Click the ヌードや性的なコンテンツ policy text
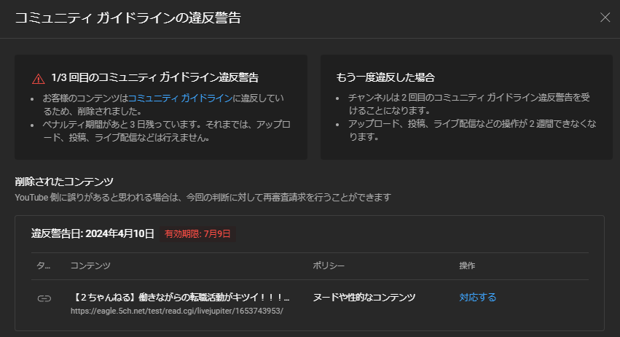The width and height of the screenshot is (620, 337). pyautogui.click(x=364, y=298)
